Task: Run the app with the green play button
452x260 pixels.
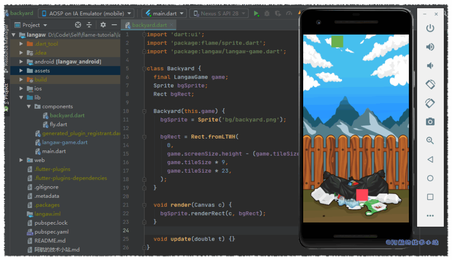Action: pos(256,14)
